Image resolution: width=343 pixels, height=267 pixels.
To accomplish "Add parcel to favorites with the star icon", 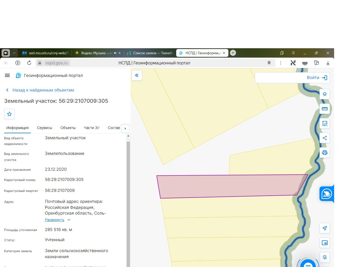I will (9, 114).
